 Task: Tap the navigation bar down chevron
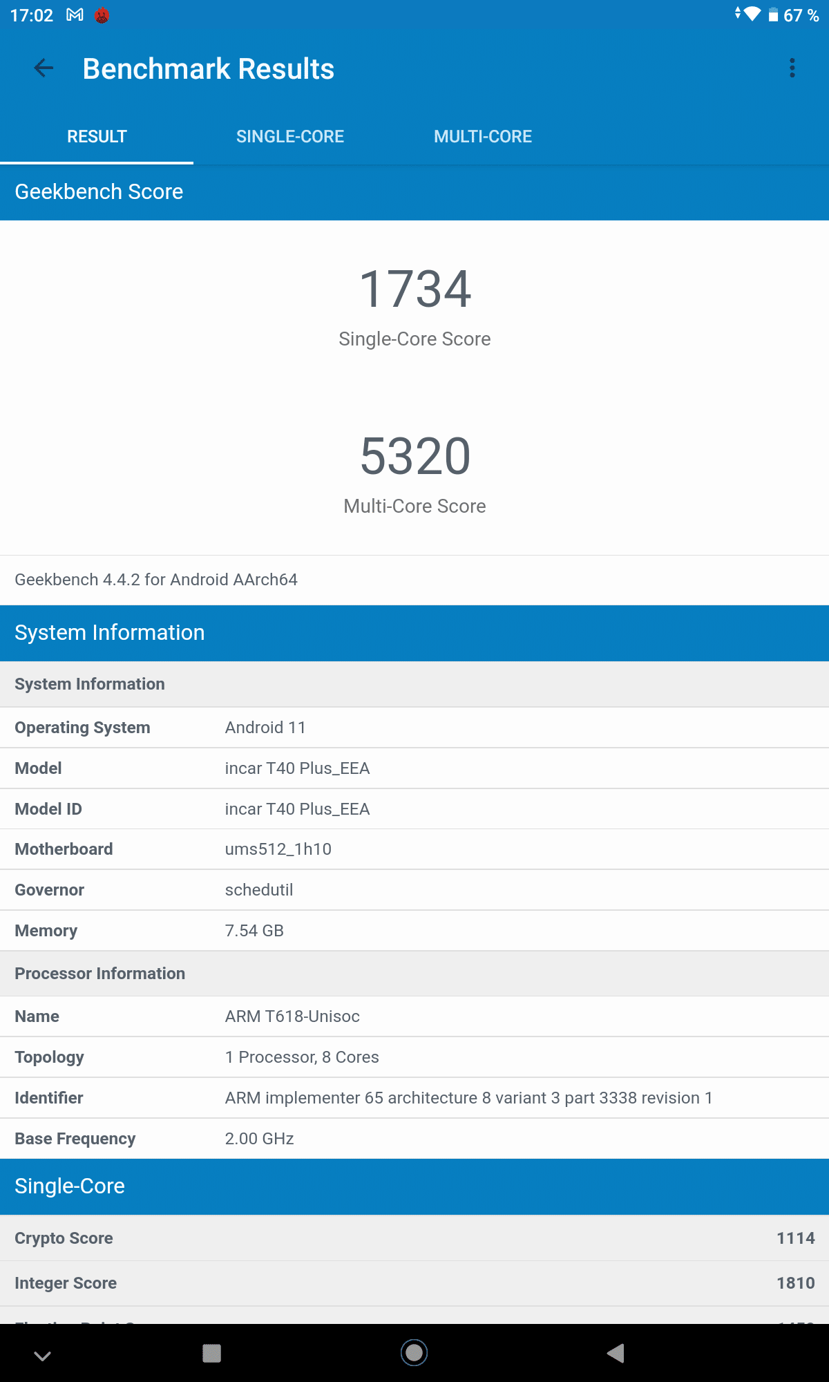pos(42,1355)
